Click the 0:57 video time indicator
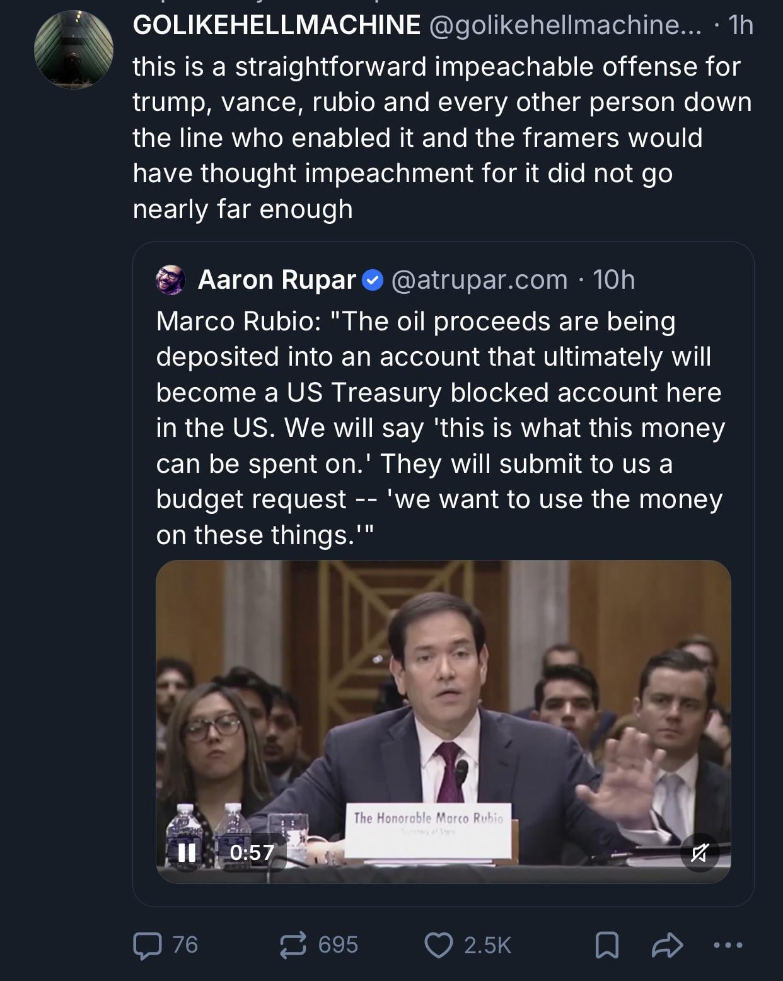783x981 pixels. point(252,853)
